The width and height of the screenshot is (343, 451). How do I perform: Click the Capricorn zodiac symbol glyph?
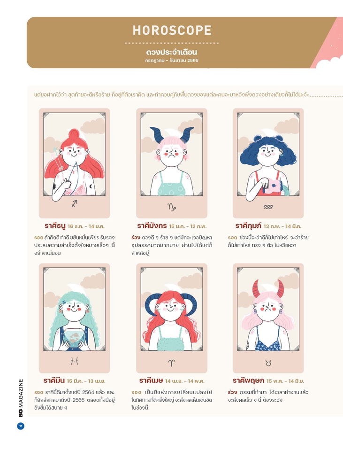coord(172,207)
